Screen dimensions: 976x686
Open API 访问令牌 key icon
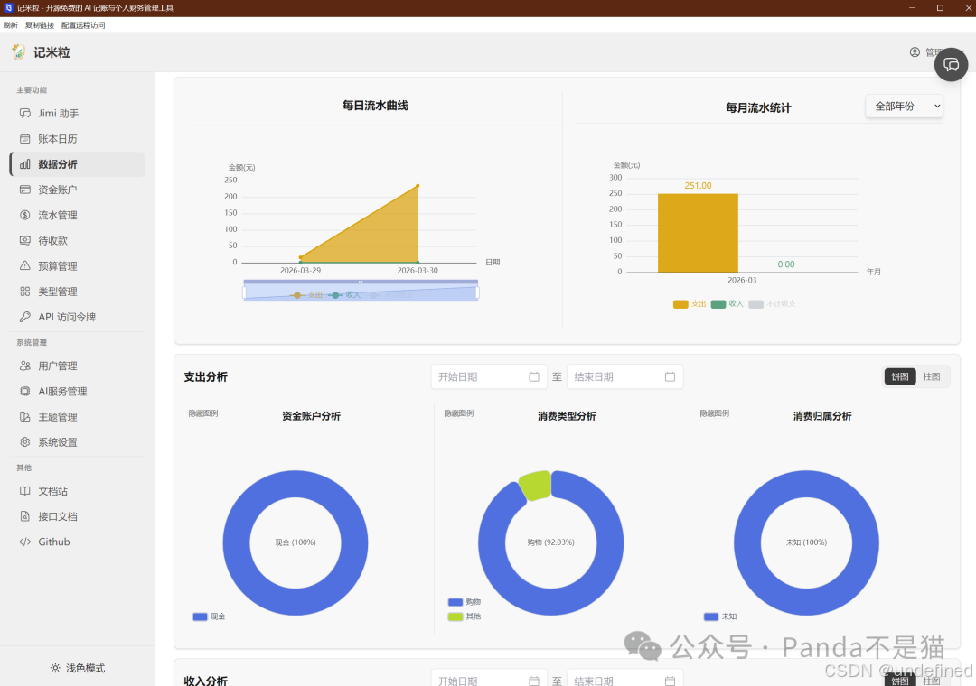tap(25, 317)
